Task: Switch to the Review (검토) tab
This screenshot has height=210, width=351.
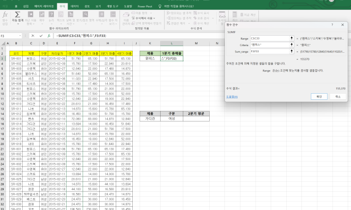Action: [x=87, y=6]
